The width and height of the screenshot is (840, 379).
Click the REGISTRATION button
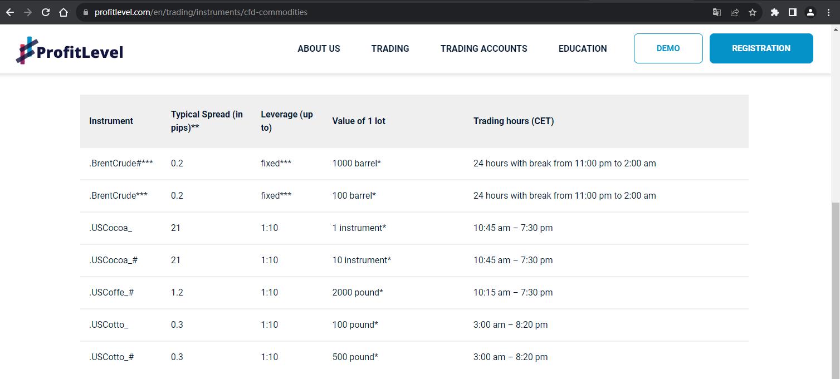[761, 48]
